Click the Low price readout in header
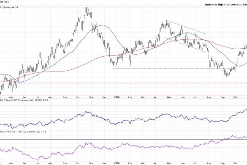Viewport: 247px width, 165px height. pyautogui.click(x=236, y=5)
